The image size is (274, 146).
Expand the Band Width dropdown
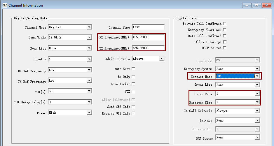(89, 37)
